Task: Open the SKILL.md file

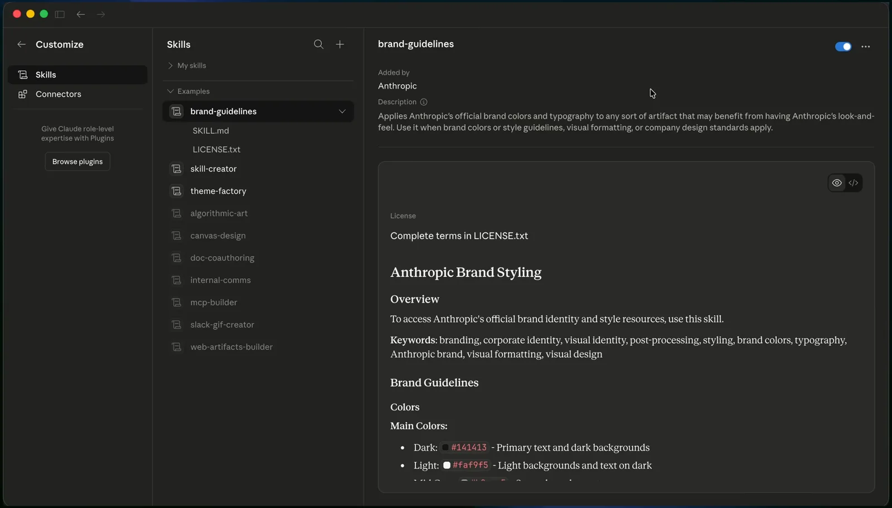Action: [x=211, y=131]
